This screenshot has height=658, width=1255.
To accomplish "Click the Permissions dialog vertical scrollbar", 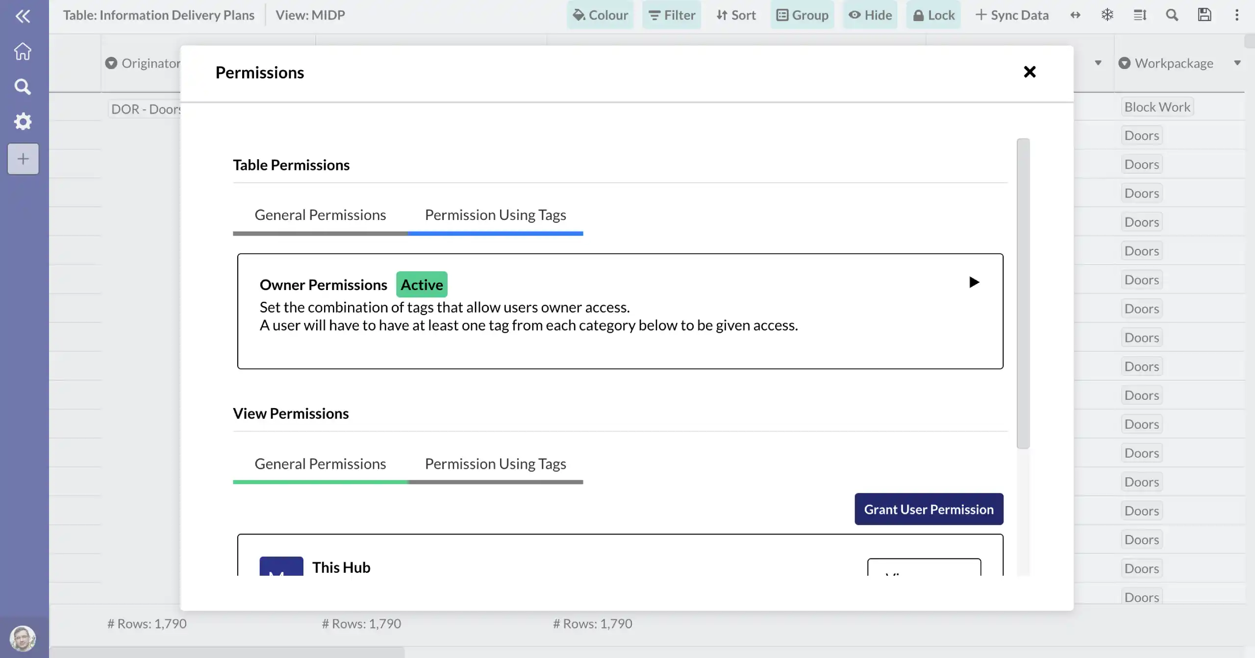I will coord(1023,293).
